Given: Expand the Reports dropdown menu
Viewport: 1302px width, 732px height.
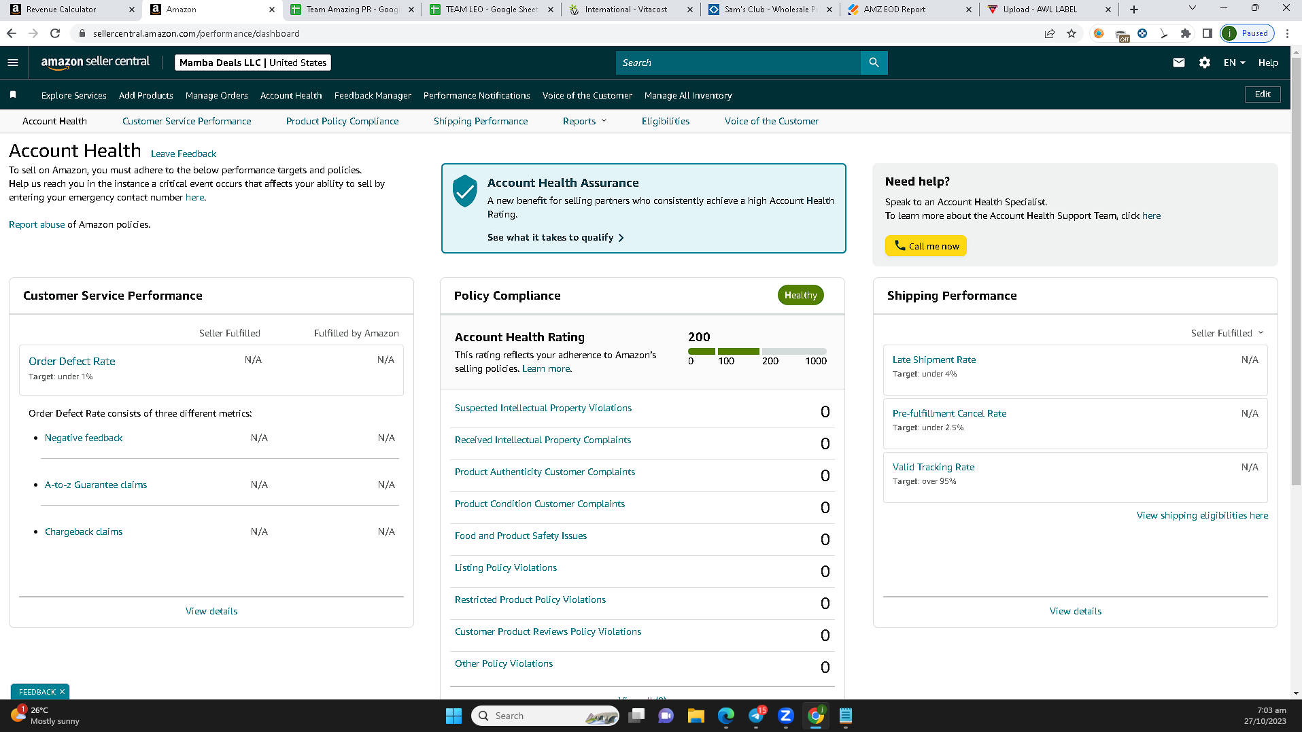Looking at the screenshot, I should pos(585,121).
